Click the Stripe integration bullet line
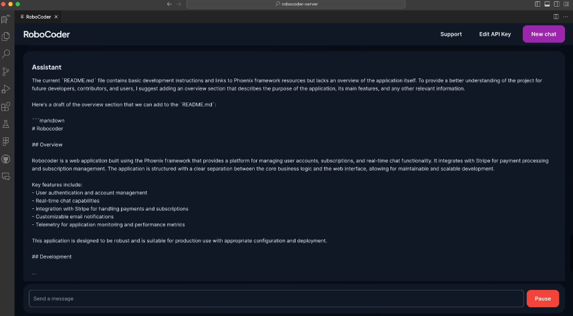573x316 pixels. 110,209
